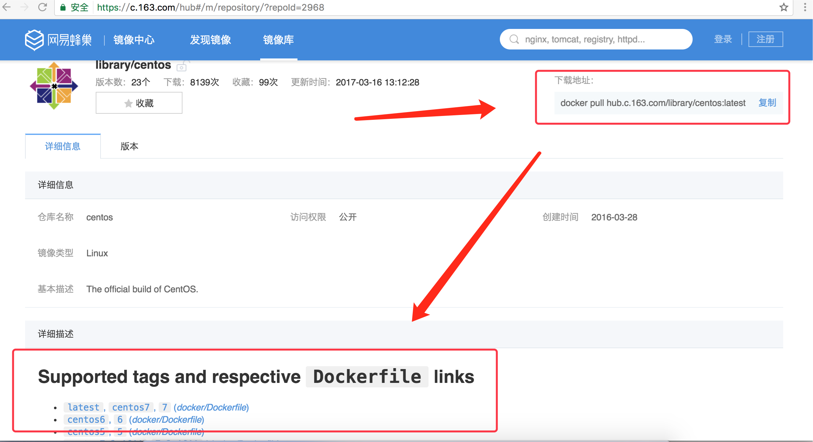This screenshot has height=442, width=813.
Task: Click the favorites count 99次
Action: pyautogui.click(x=268, y=82)
